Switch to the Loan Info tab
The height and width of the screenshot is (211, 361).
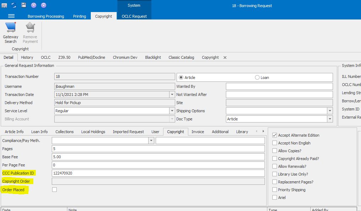(x=39, y=131)
